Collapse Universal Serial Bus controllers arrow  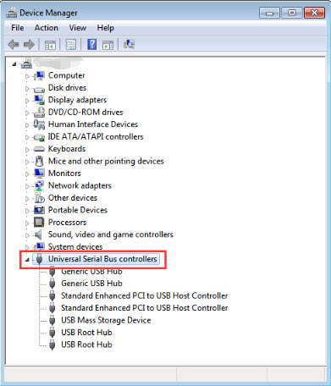(27, 260)
